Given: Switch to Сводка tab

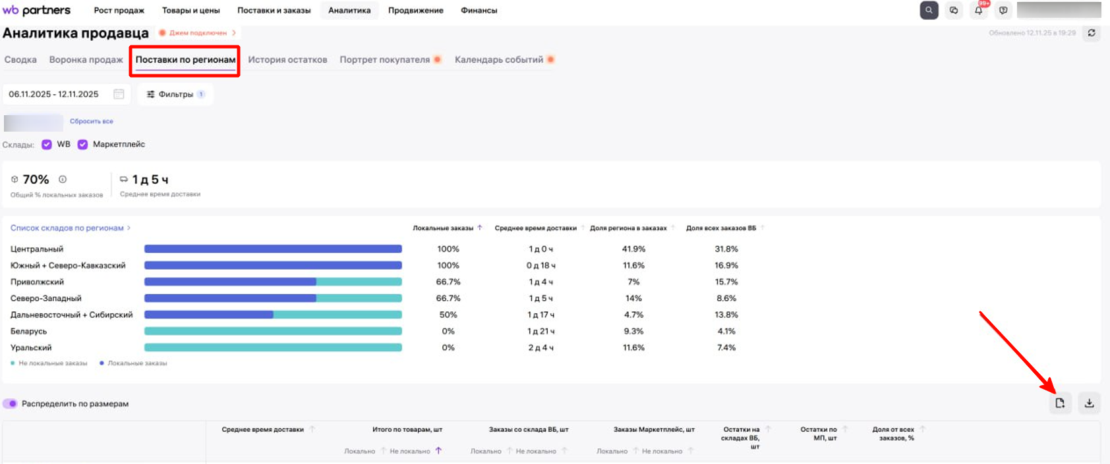Looking at the screenshot, I should point(20,59).
